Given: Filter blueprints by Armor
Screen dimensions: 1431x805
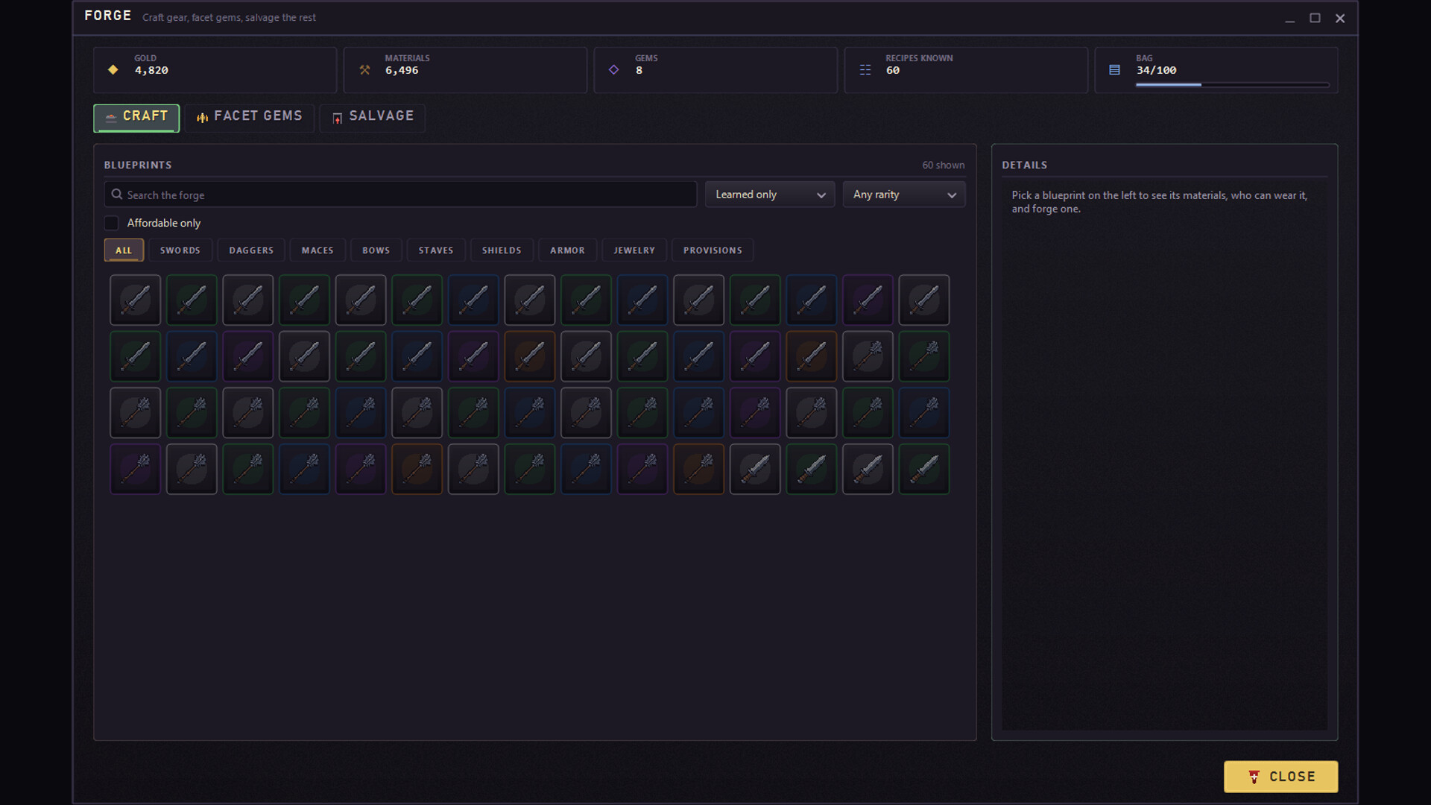Looking at the screenshot, I should tap(568, 250).
